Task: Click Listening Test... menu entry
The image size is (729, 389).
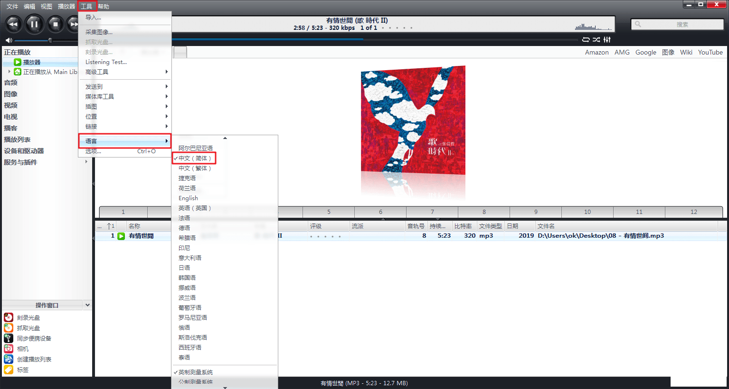Action: point(125,62)
